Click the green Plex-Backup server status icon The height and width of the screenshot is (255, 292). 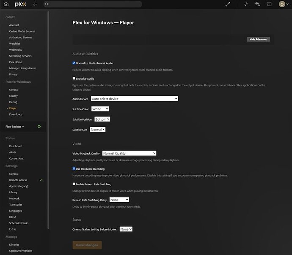coord(39,127)
